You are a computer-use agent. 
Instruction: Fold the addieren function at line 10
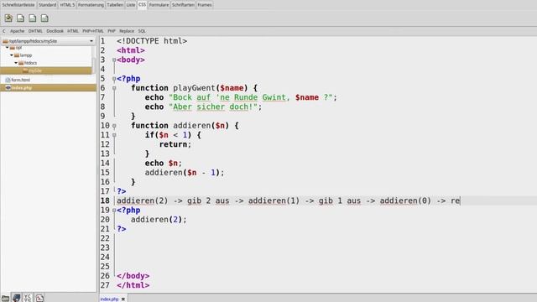tap(114, 126)
